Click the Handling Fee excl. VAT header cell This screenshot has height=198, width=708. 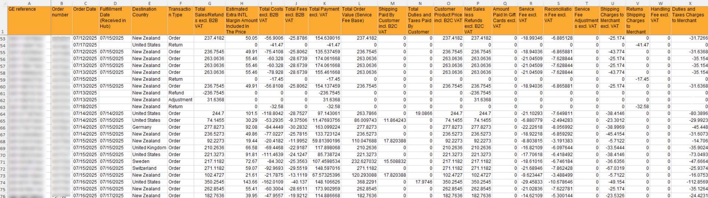(660, 20)
